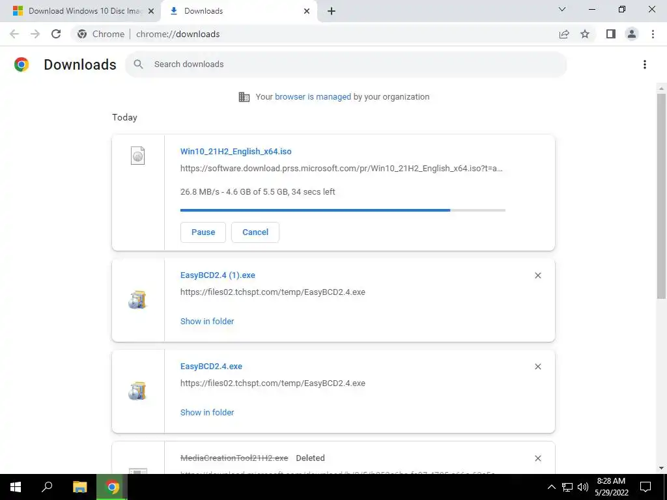
Task: Click the ISO download progress bar
Action: 343,210
